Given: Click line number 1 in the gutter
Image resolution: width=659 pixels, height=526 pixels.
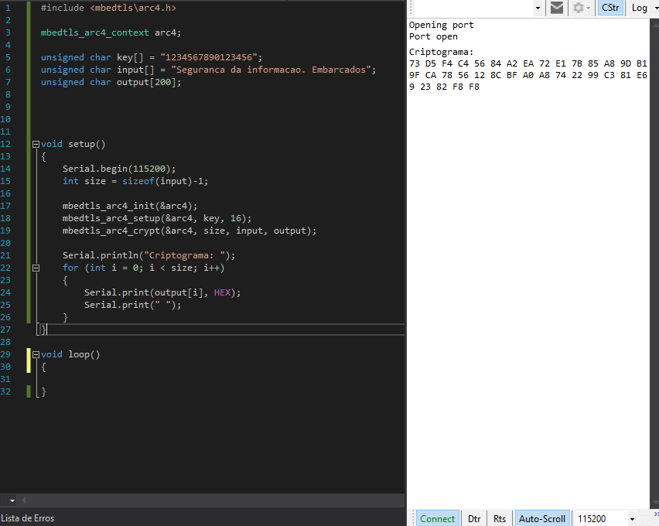Looking at the screenshot, I should [8, 8].
